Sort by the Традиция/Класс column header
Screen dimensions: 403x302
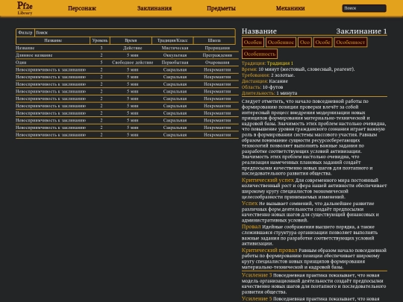tap(172, 40)
